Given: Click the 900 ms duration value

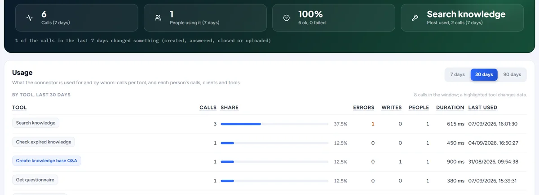Looking at the screenshot, I should [455, 162].
